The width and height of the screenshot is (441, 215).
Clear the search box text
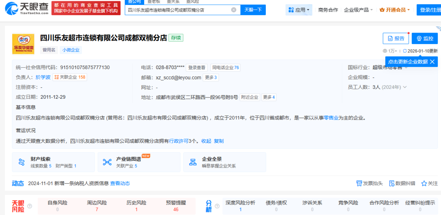click(x=234, y=10)
